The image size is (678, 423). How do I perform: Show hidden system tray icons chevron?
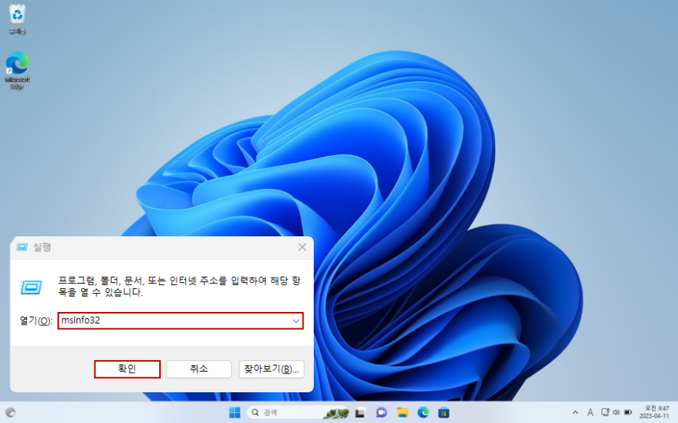pyautogui.click(x=575, y=413)
